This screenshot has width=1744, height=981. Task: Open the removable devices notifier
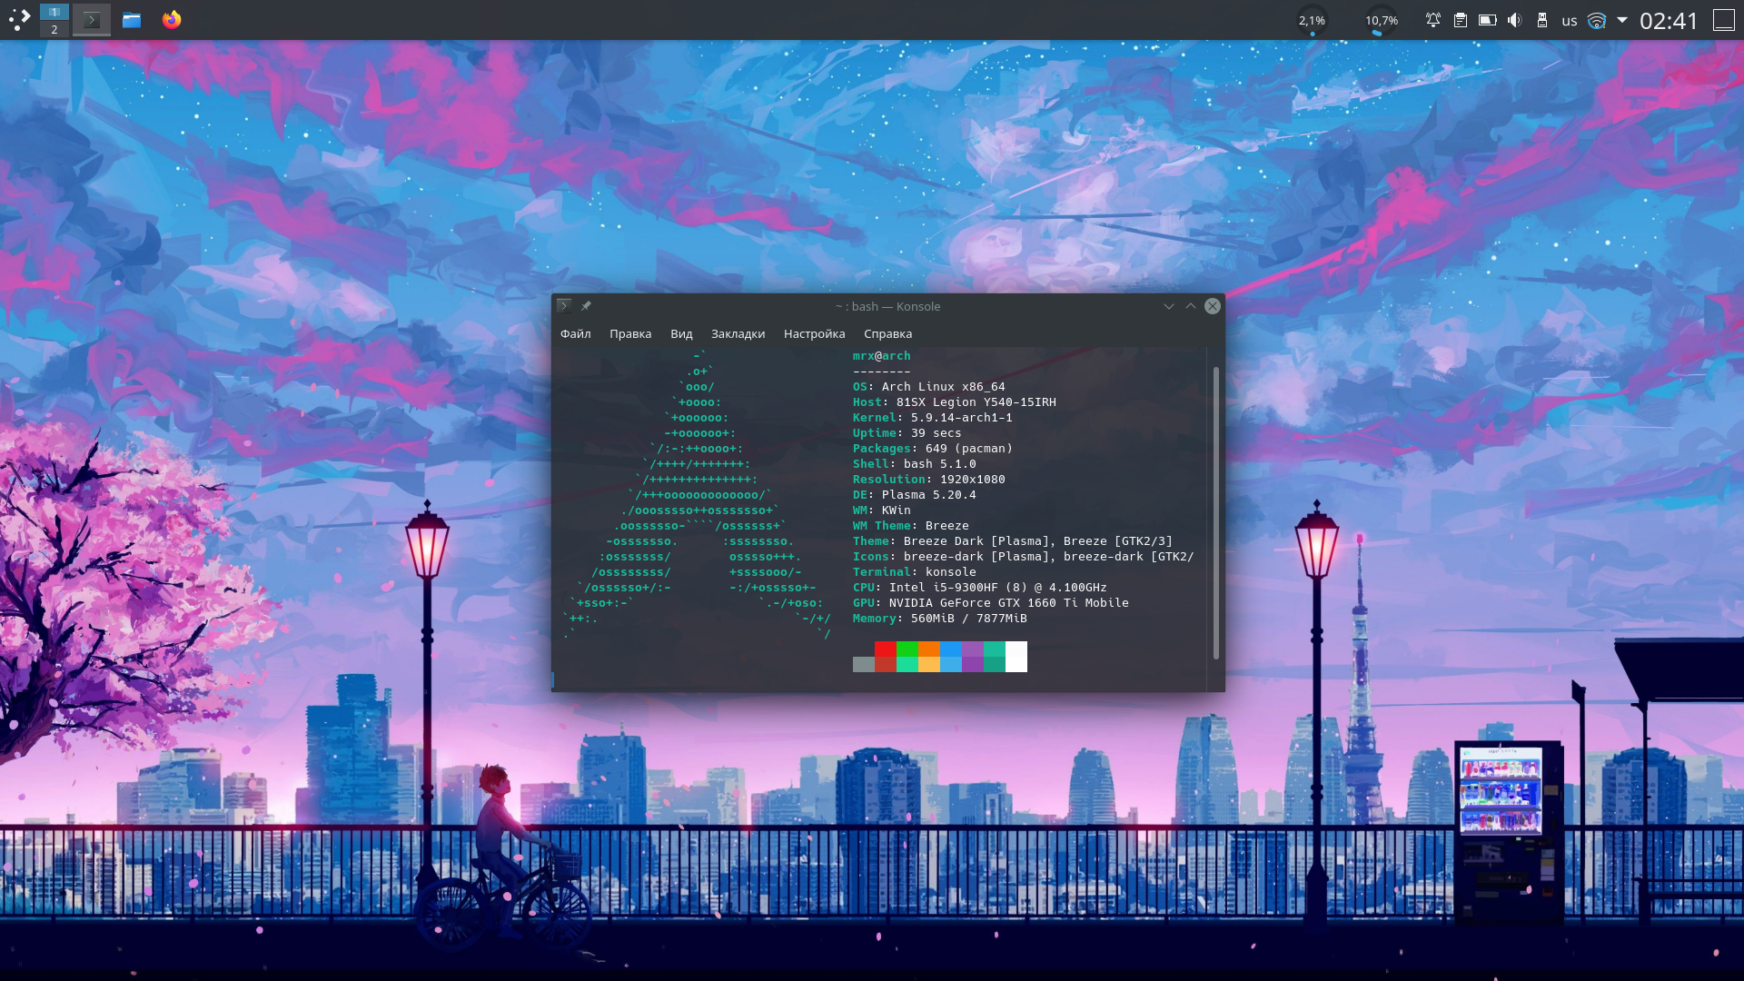point(1542,20)
